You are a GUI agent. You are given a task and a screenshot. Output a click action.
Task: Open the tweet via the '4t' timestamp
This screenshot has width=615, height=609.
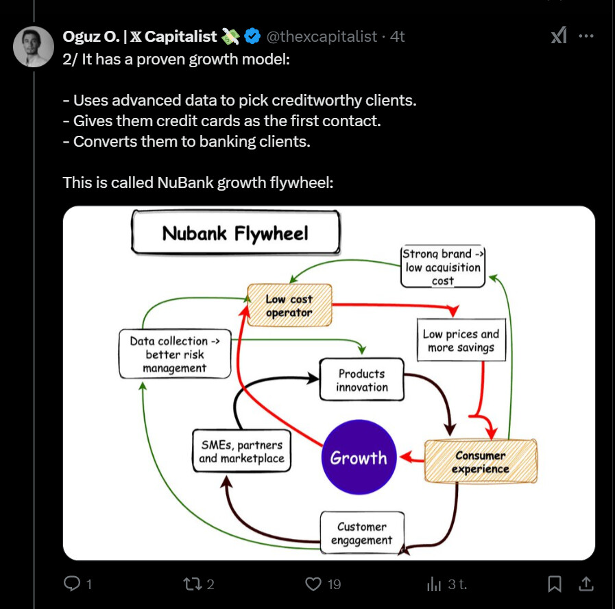tap(398, 36)
